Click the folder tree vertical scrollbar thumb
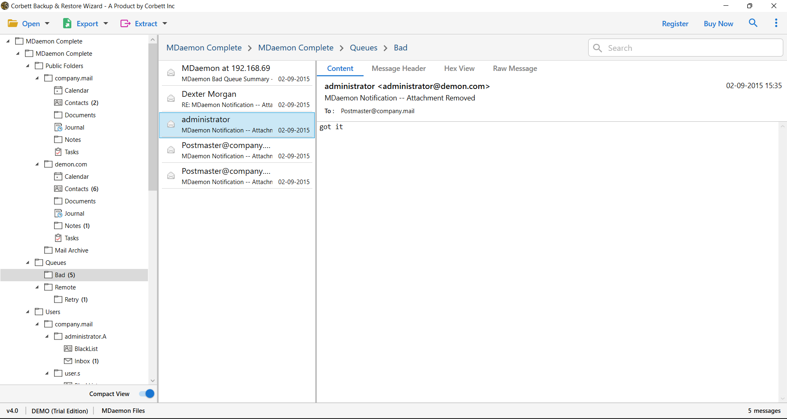 pos(152,117)
